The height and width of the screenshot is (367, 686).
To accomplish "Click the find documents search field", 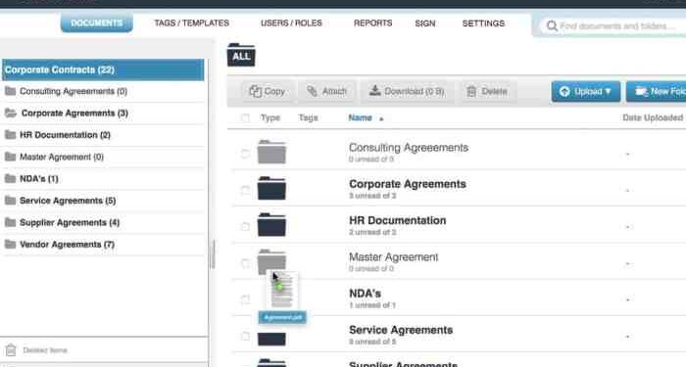I will click(x=612, y=25).
